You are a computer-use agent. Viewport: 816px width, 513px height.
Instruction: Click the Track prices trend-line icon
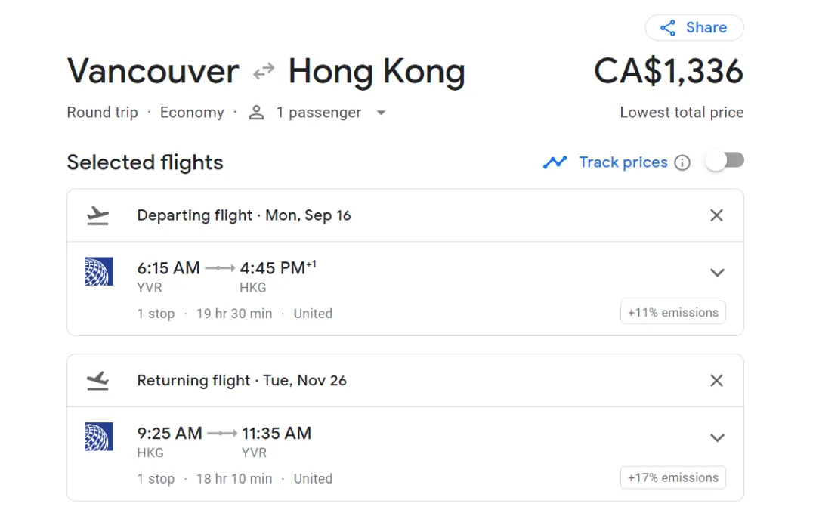coord(555,162)
